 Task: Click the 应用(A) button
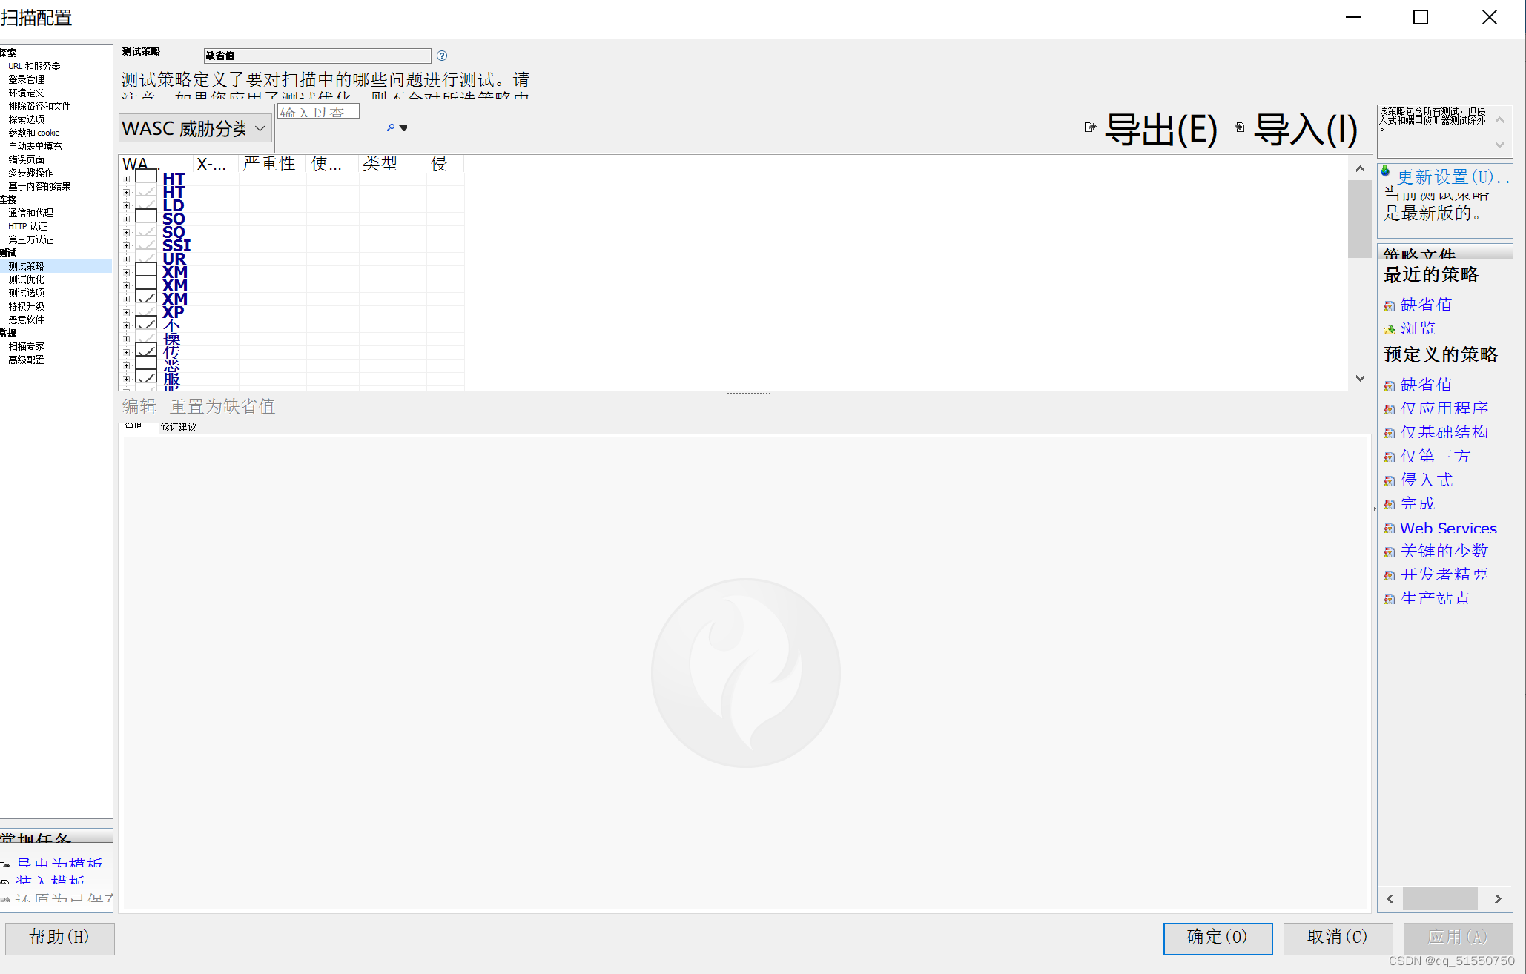click(x=1458, y=938)
